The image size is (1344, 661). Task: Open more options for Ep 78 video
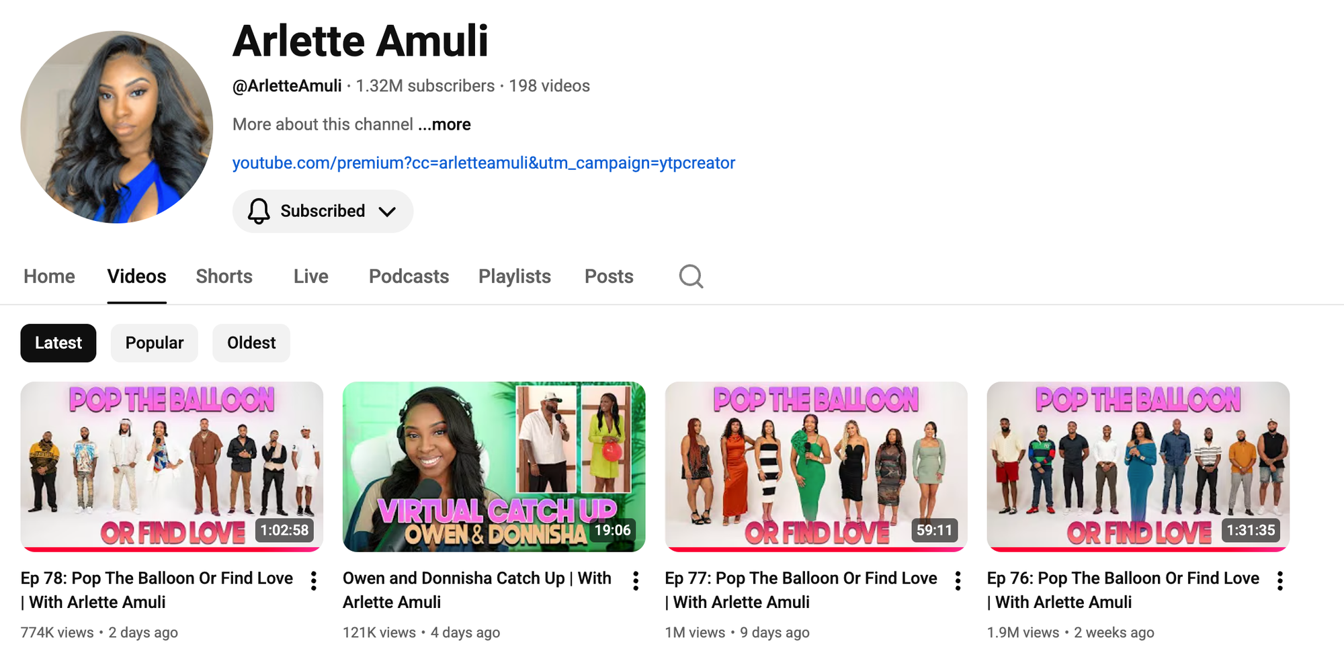tap(313, 581)
